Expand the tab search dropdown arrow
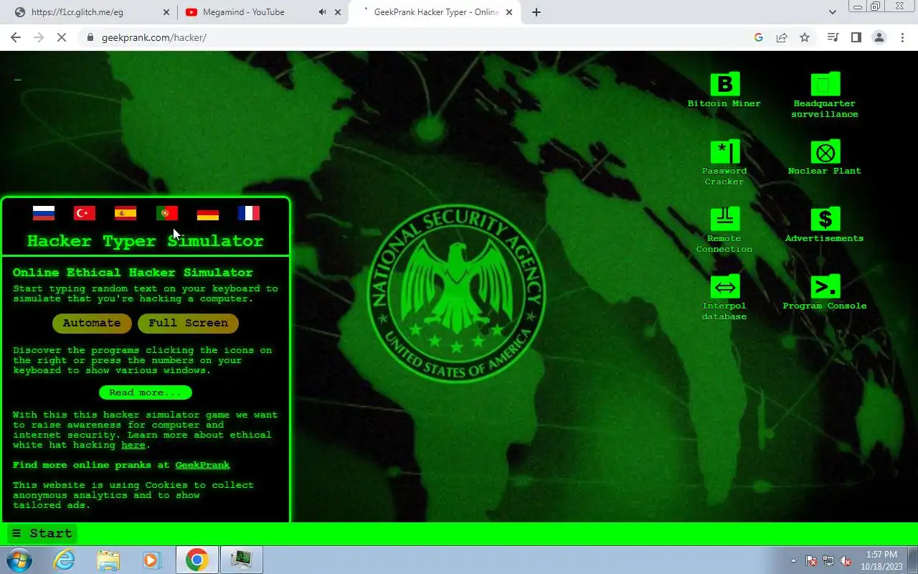Viewport: 918px width, 574px height. [833, 12]
